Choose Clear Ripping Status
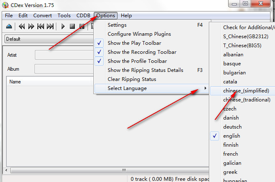This screenshot has height=182, width=275. click(x=152, y=79)
